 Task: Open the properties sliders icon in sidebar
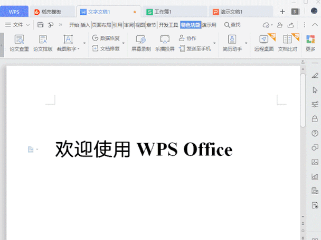[315, 104]
